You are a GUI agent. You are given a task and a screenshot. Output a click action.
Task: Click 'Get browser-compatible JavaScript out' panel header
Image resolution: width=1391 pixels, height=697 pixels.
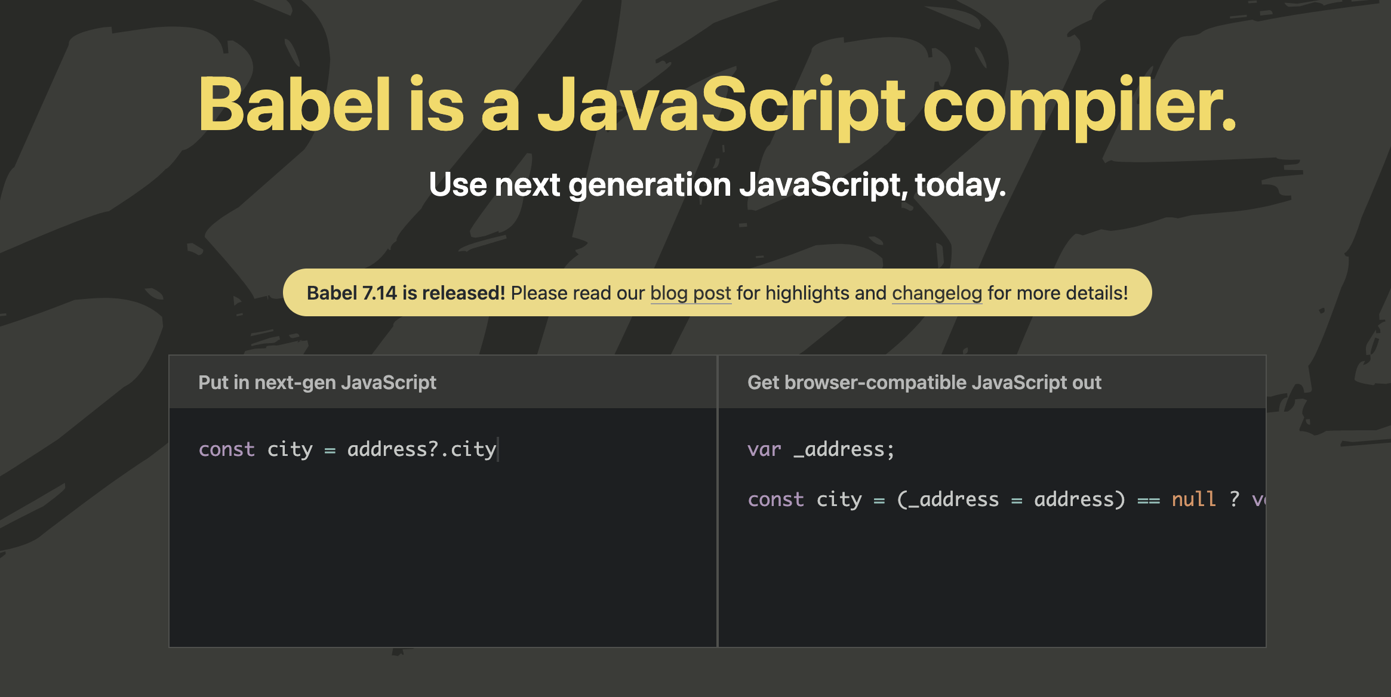(992, 382)
